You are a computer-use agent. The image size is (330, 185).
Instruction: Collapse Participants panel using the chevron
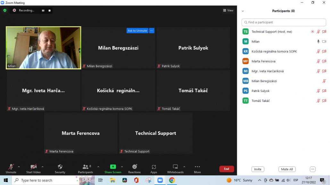(243, 11)
